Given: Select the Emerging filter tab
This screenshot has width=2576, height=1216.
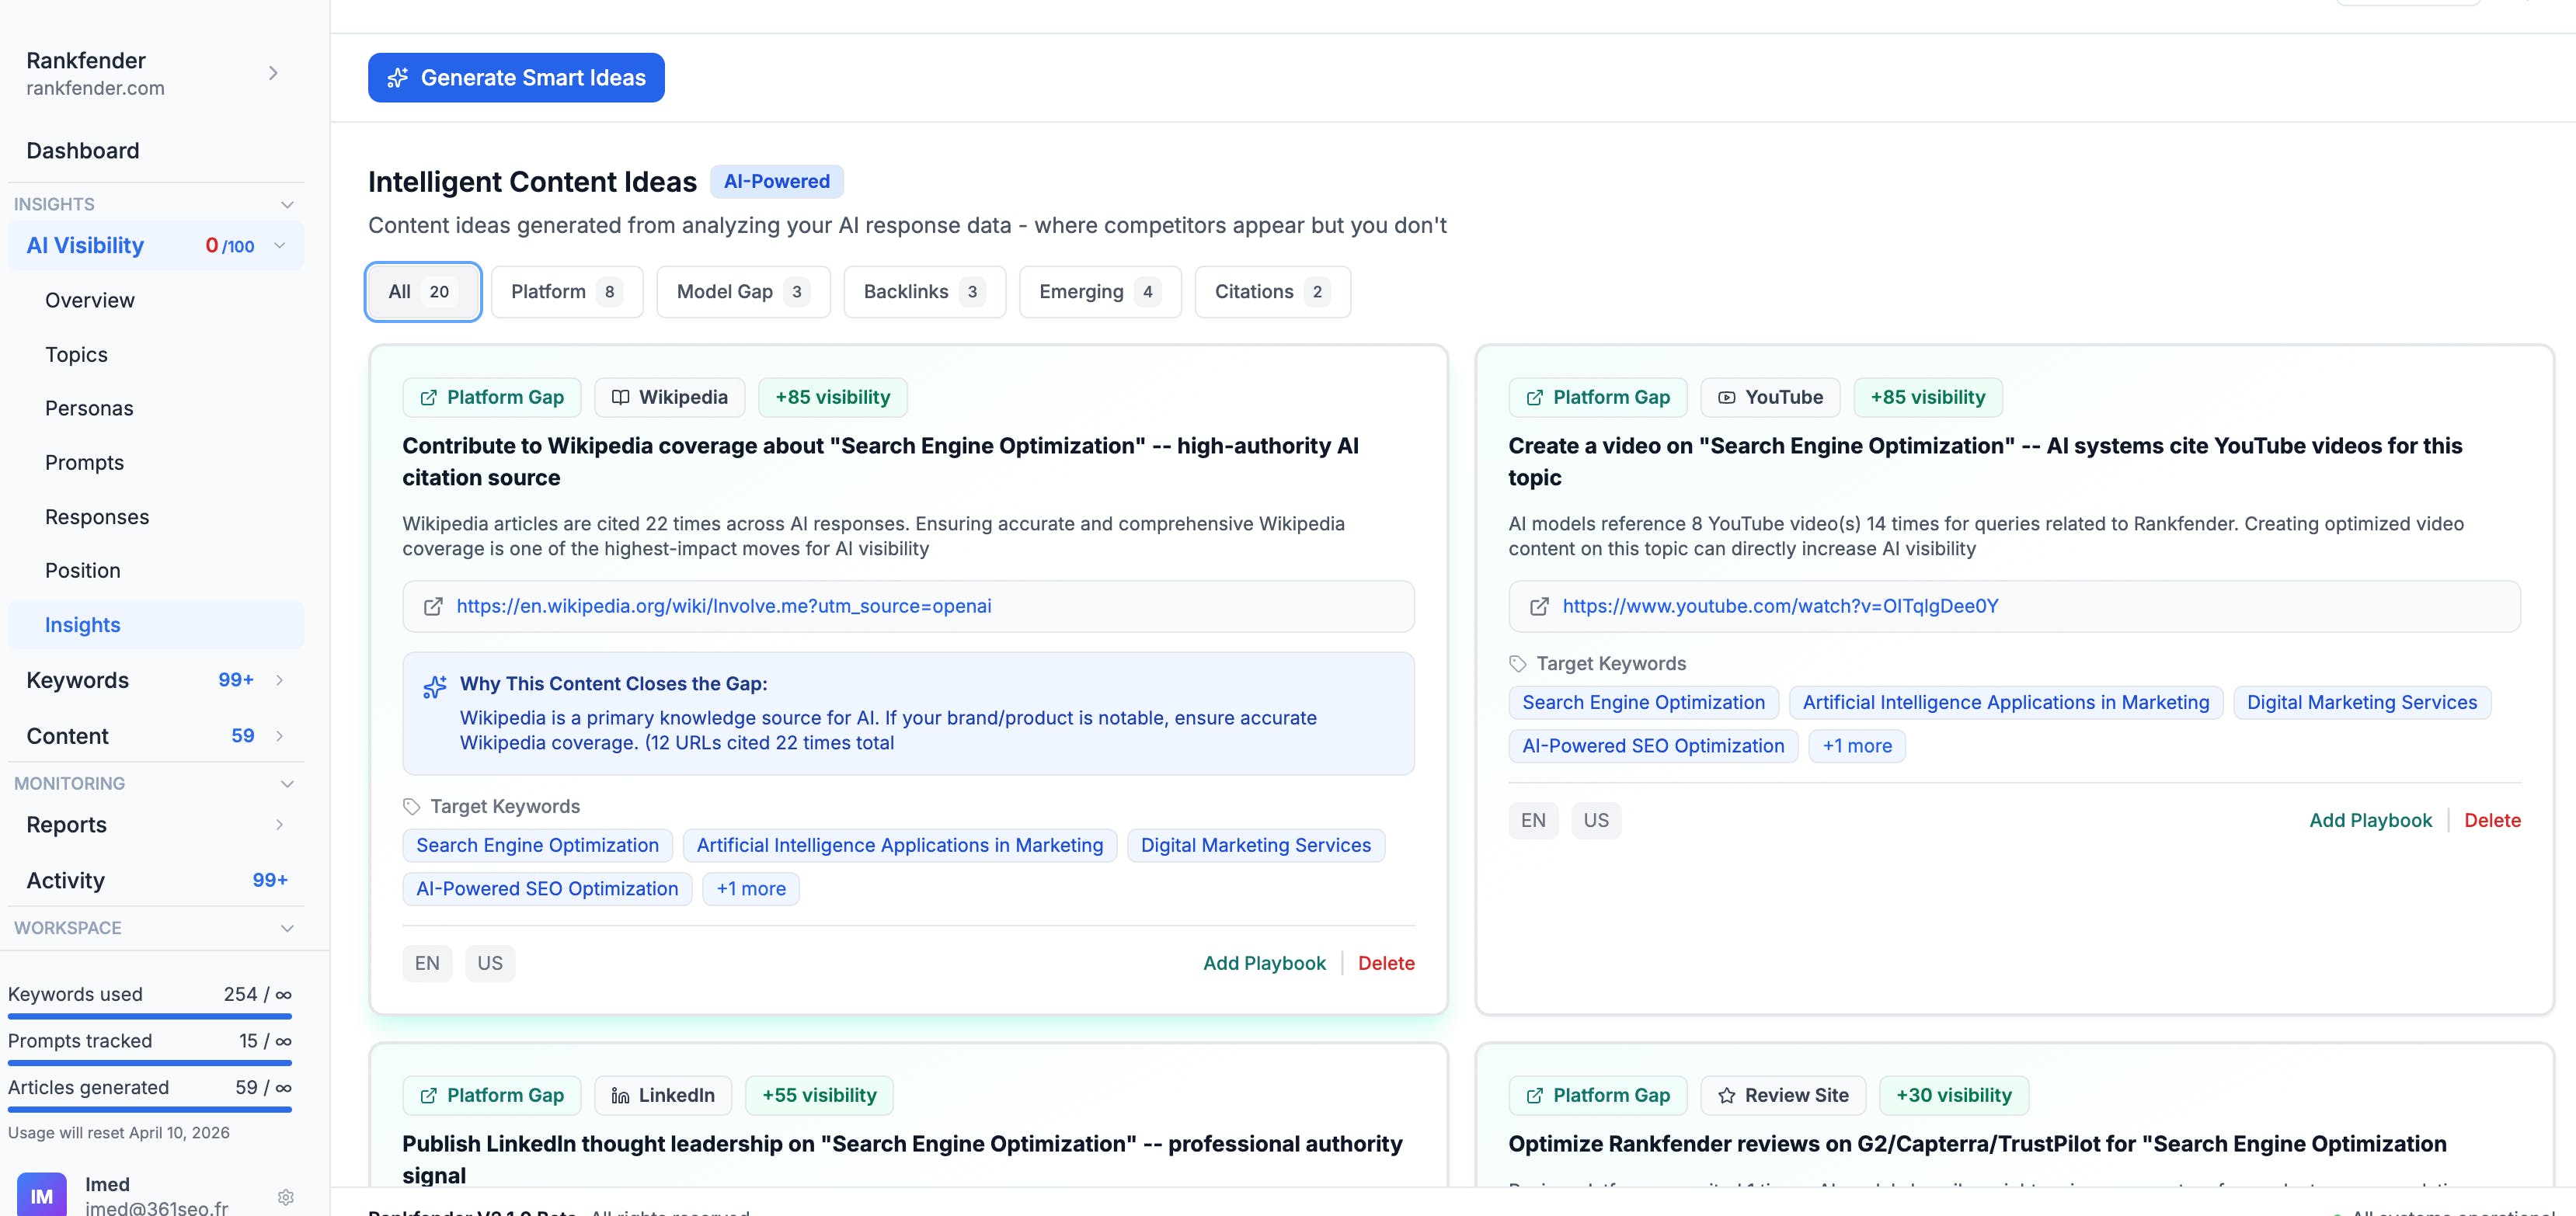Looking at the screenshot, I should pos(1099,292).
